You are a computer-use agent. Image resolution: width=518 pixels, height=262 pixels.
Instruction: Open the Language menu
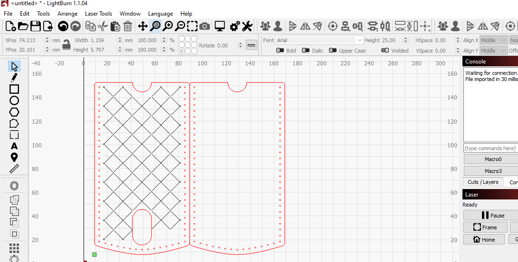[x=160, y=14]
